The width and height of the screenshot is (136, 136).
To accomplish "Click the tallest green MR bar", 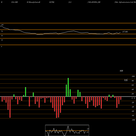I will [68, 87].
